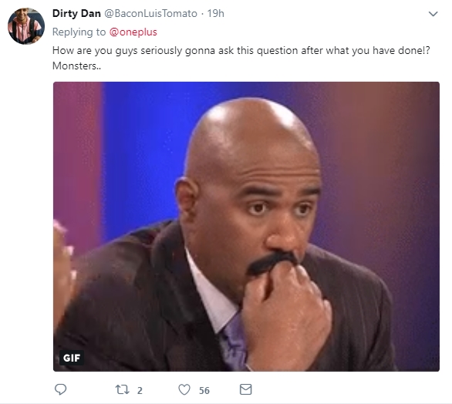
Task: Click the like count of 56
Action: [x=204, y=390]
